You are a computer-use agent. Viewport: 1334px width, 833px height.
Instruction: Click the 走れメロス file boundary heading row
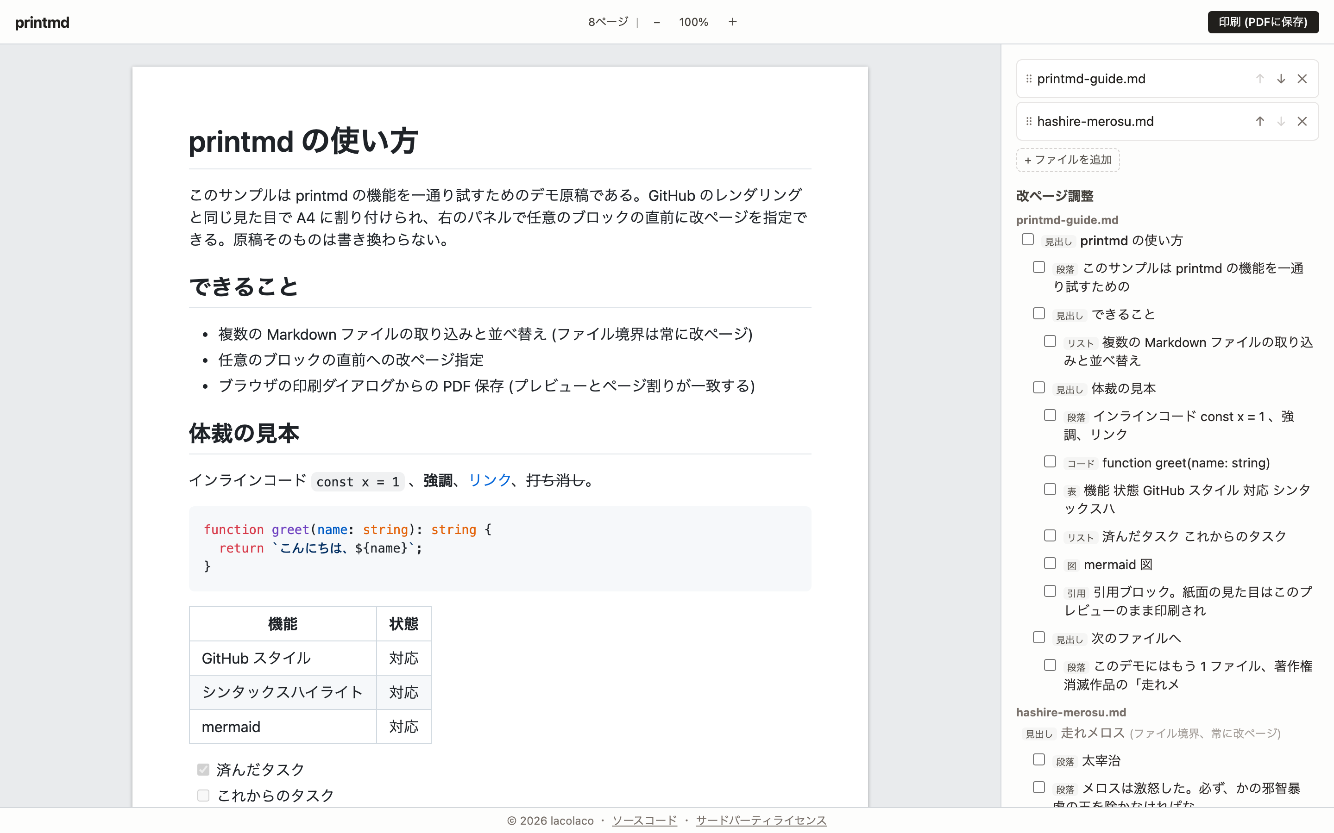(1151, 734)
